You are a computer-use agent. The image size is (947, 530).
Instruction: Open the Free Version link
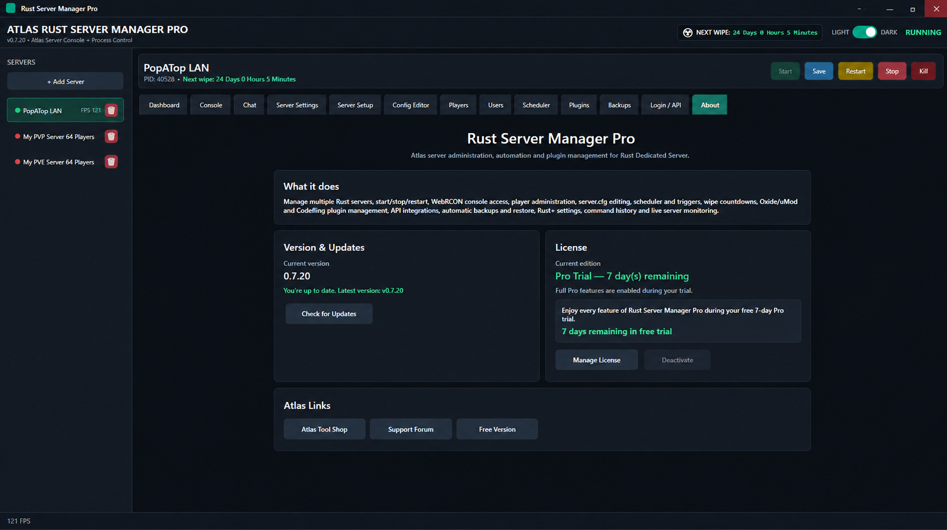(497, 430)
